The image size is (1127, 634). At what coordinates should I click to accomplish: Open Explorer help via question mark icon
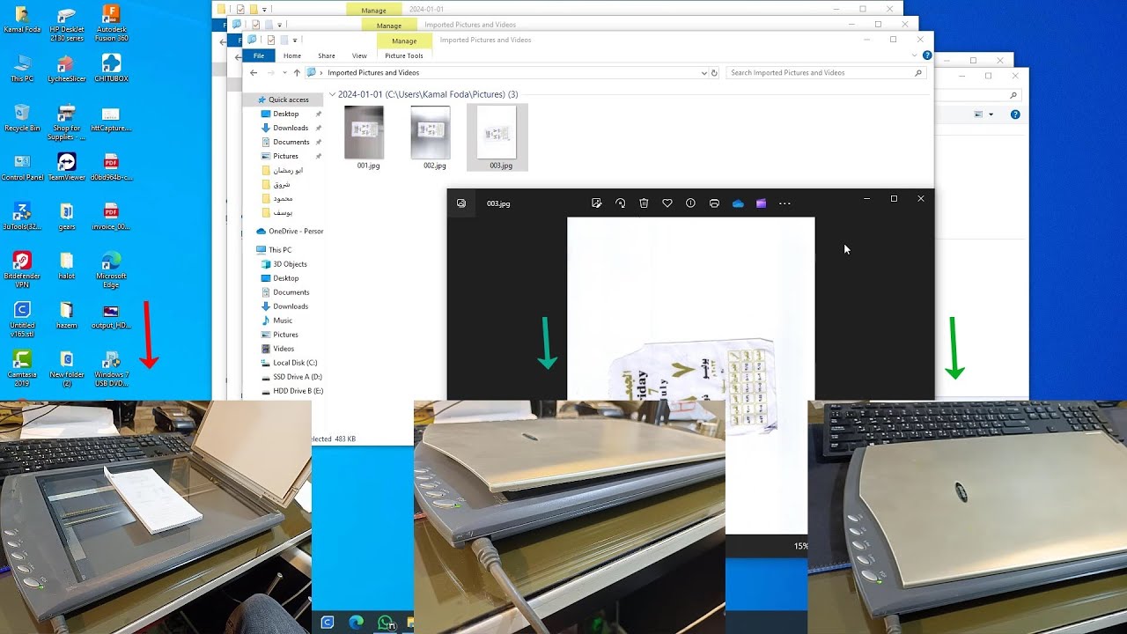point(927,55)
